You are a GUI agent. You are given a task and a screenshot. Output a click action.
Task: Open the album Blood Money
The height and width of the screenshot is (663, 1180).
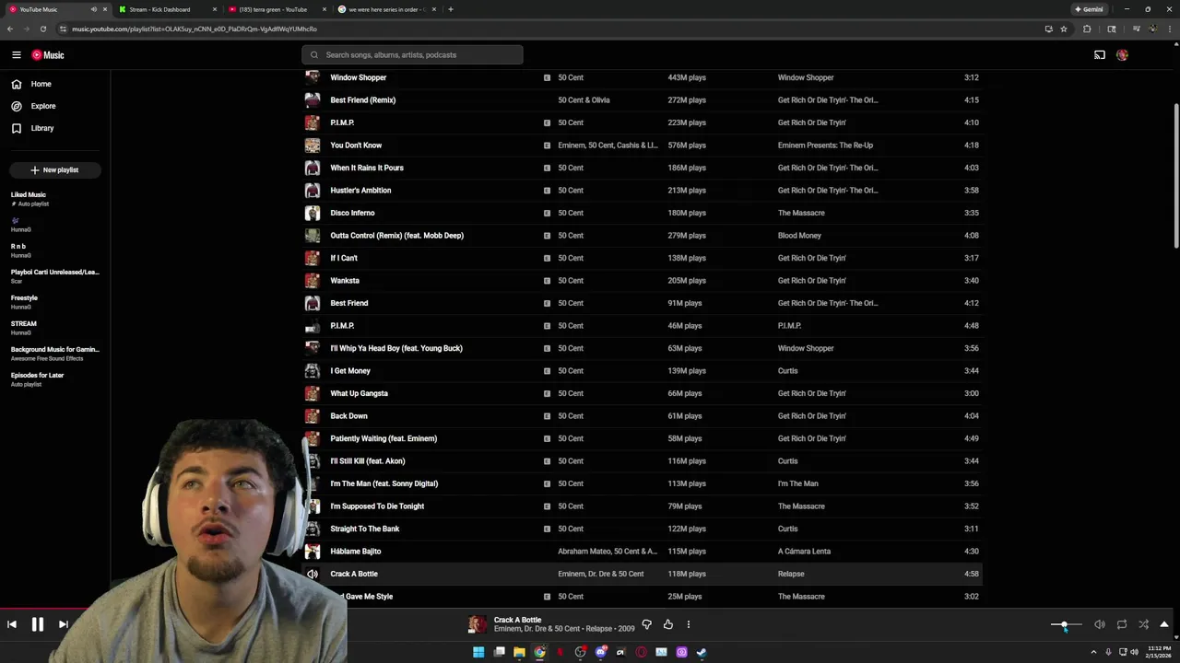coord(799,236)
